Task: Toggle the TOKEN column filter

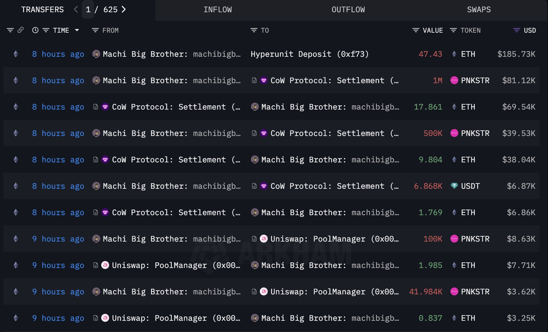Action: [x=453, y=30]
